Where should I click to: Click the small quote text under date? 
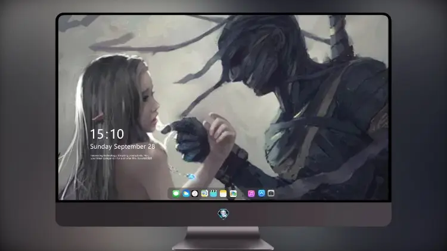[122, 157]
